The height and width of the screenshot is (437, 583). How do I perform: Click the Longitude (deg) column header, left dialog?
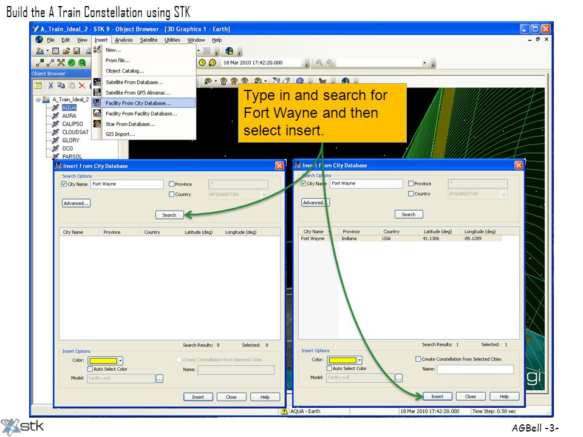(241, 232)
